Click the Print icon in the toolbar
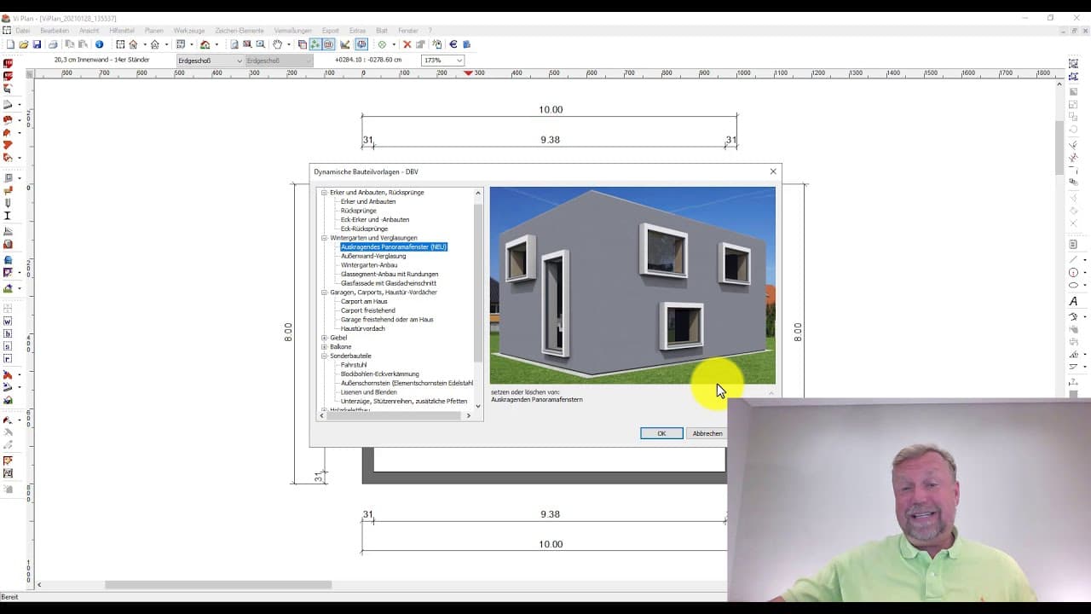 point(53,44)
